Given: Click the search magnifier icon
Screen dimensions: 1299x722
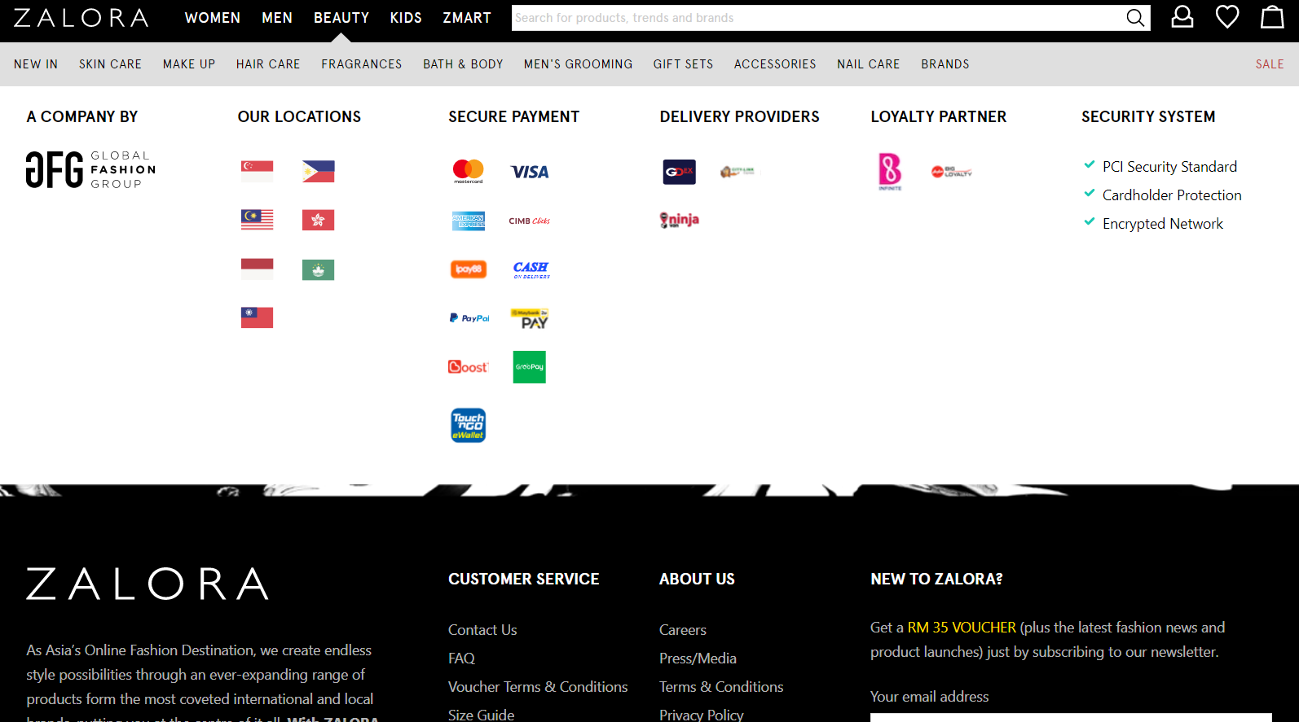Looking at the screenshot, I should (x=1135, y=18).
